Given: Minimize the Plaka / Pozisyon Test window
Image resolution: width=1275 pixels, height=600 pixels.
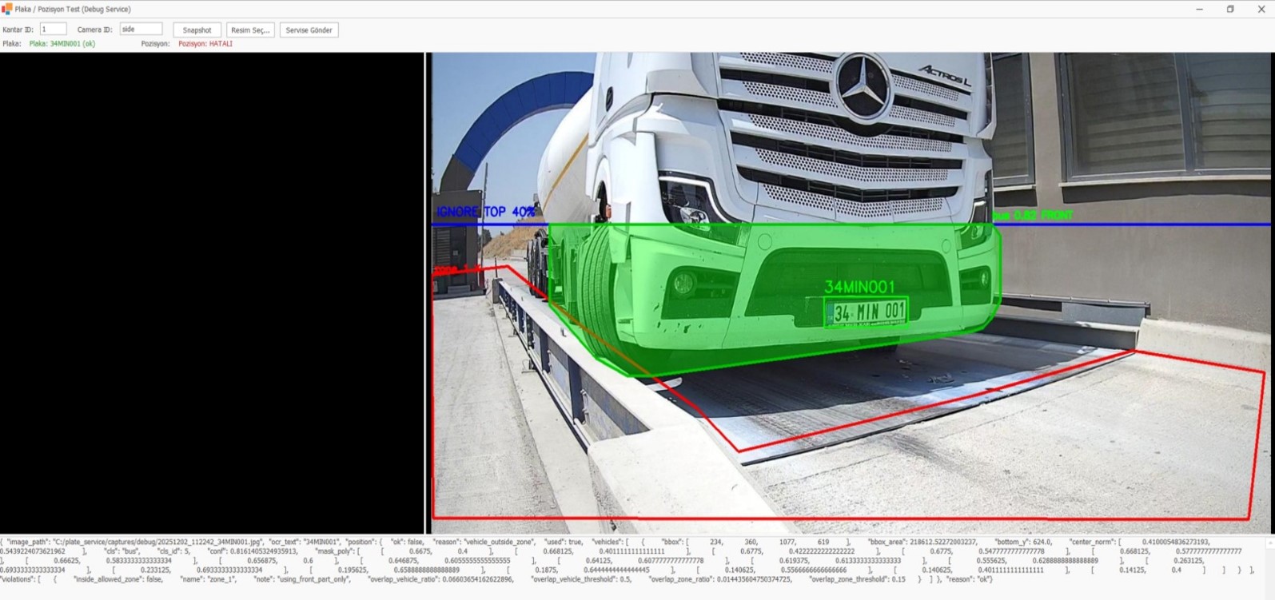Looking at the screenshot, I should point(1199,9).
